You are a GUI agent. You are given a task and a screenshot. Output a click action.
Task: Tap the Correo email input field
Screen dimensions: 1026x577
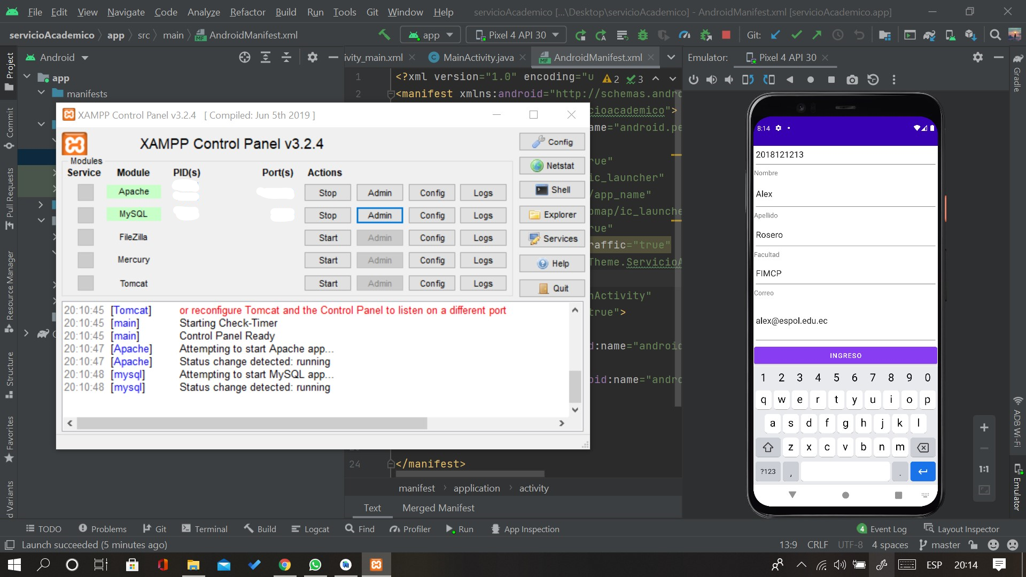[x=845, y=321]
